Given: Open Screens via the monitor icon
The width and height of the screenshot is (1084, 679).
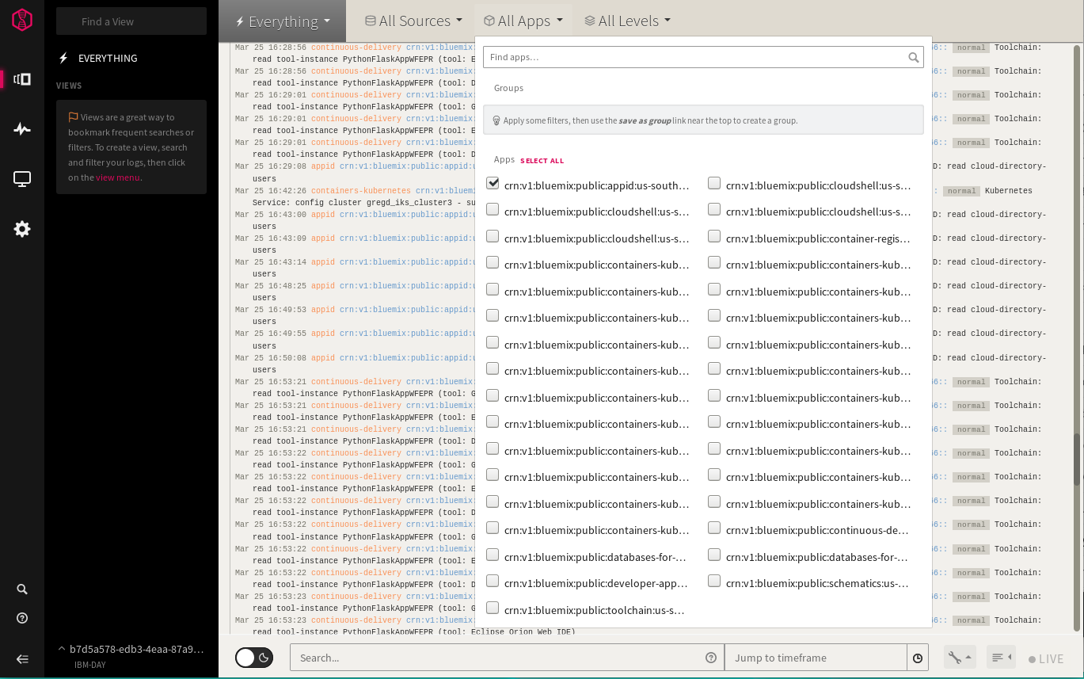Looking at the screenshot, I should point(21,178).
